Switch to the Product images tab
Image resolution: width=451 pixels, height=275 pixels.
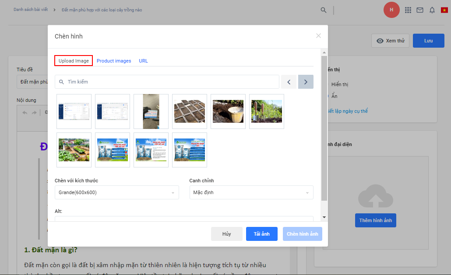coord(114,61)
